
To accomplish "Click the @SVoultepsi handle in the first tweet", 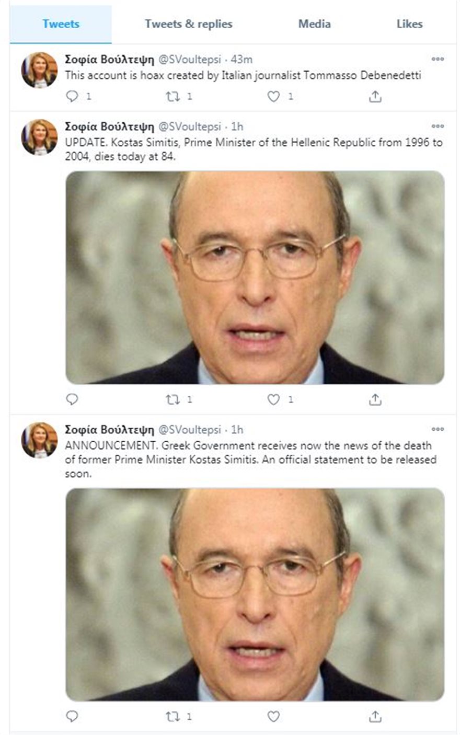I will 189,60.
